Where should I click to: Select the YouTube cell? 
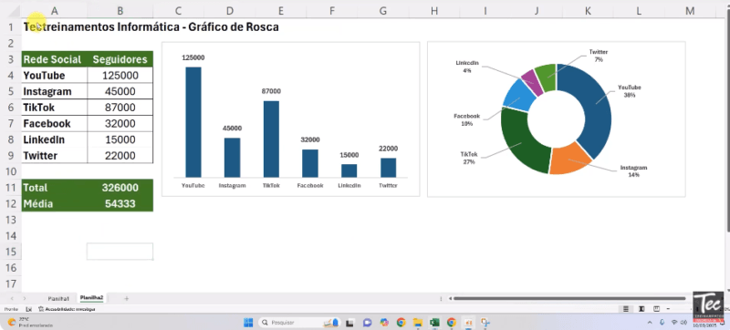tap(55, 76)
